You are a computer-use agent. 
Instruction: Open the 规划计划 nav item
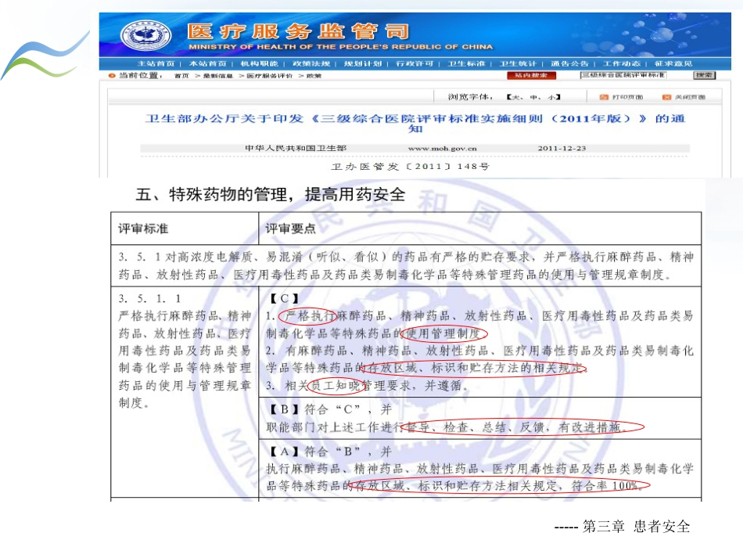[362, 63]
